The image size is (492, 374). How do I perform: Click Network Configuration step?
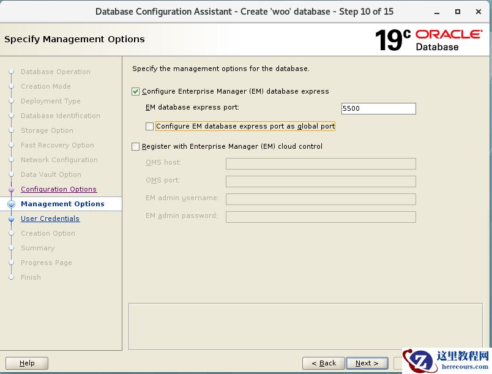(x=59, y=160)
